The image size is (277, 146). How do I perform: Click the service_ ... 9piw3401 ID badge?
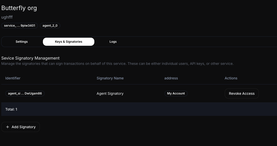coord(20,26)
